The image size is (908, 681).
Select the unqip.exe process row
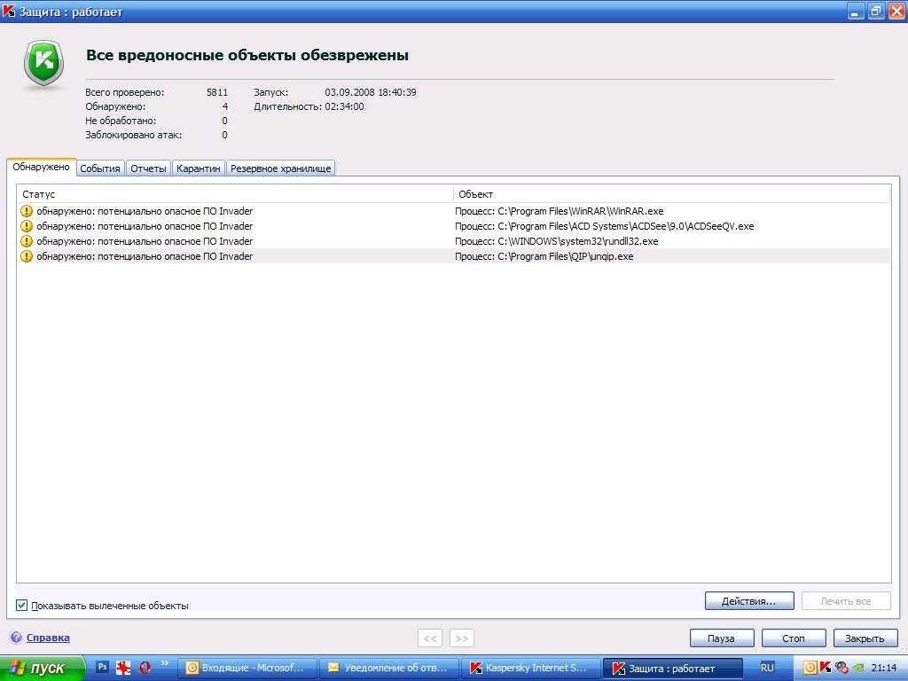click(454, 256)
